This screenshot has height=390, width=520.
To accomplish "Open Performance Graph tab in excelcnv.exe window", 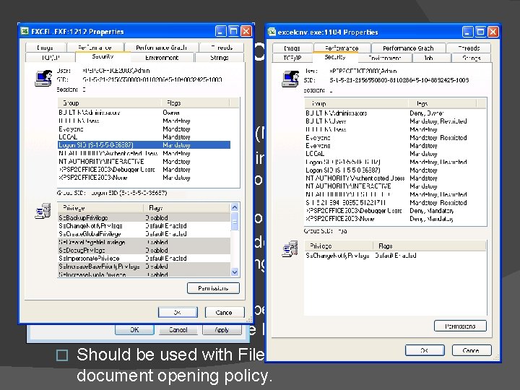I will [x=408, y=48].
